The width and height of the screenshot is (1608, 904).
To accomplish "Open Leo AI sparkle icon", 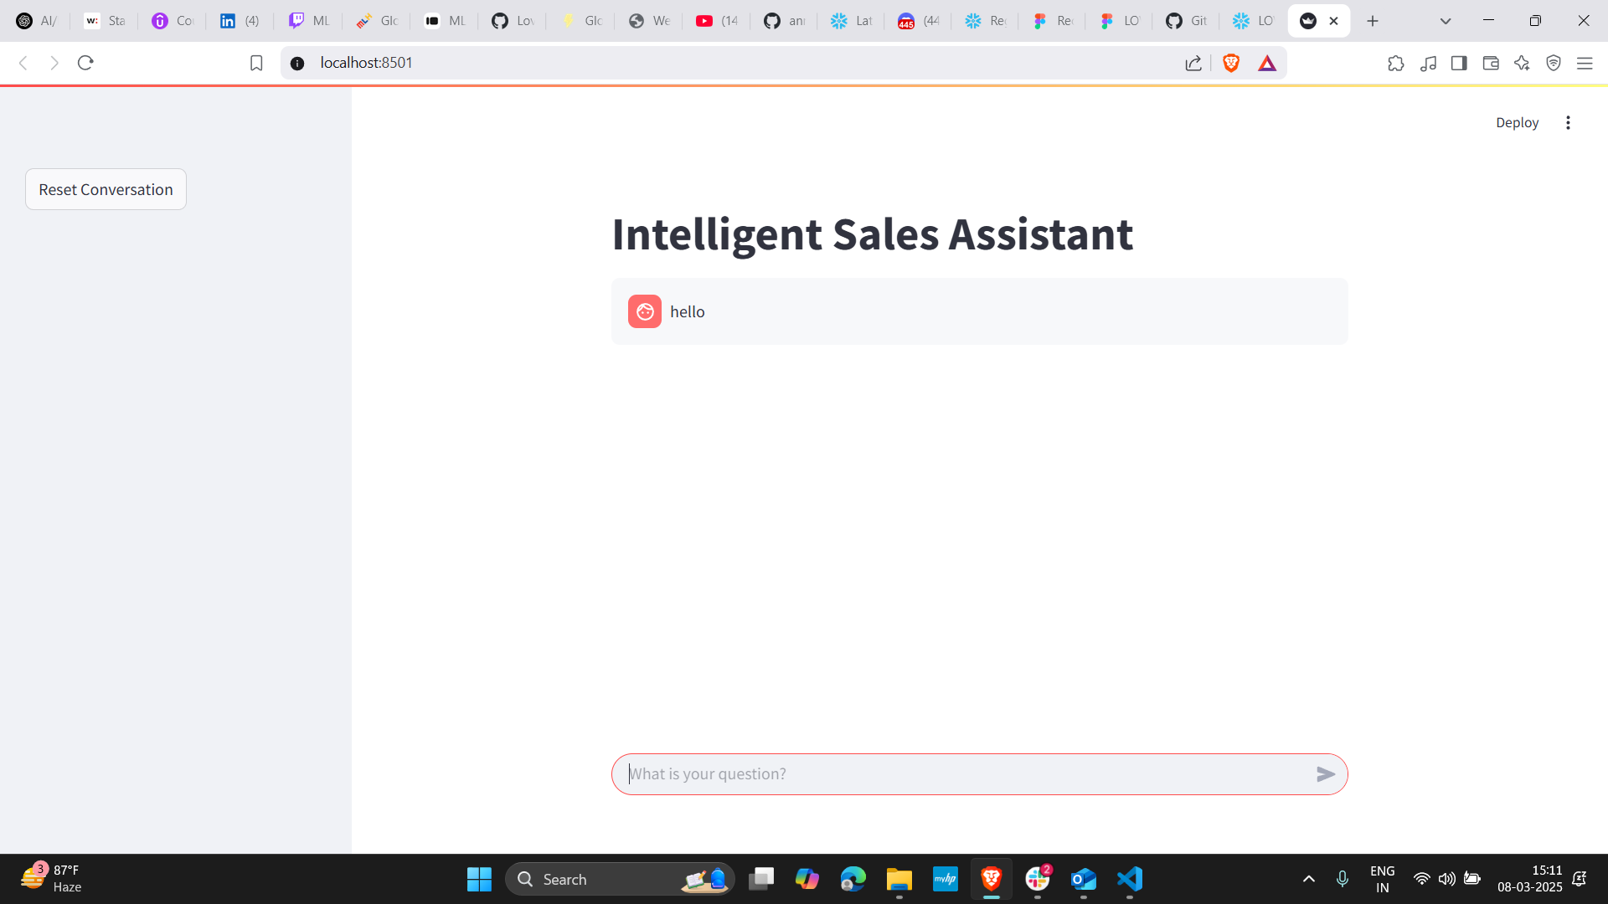I will (1523, 63).
